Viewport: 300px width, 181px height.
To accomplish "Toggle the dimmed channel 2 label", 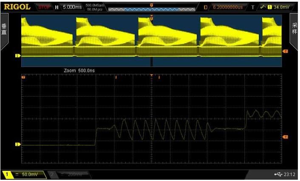I will [70, 174].
